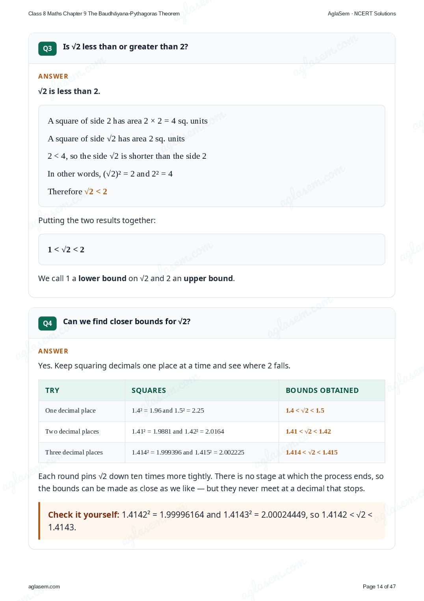
Task: Click the AglaSem · NCERT Solutions header text
Action: coord(362,13)
